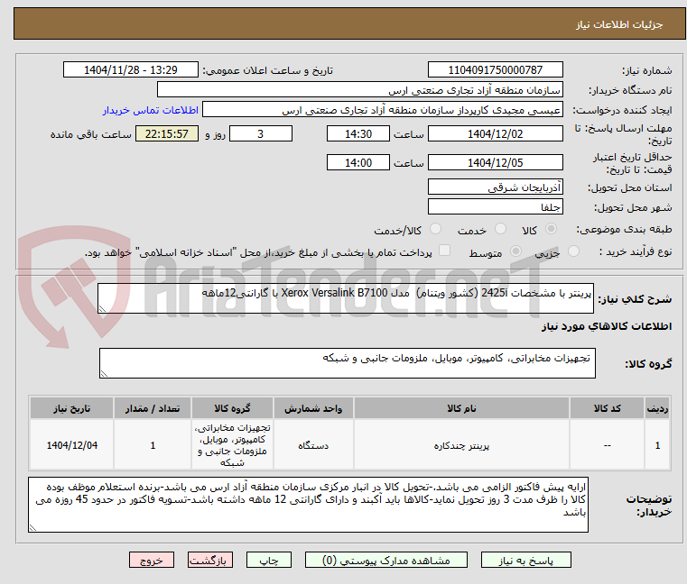Click the goods group cell in table row
This screenshot has width=687, height=584.
232,445
